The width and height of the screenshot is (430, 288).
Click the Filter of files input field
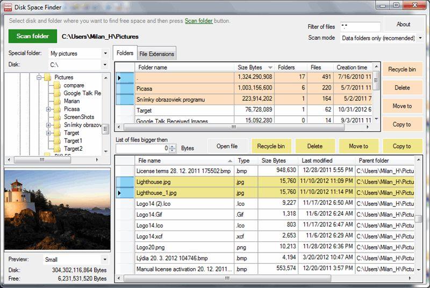360,26
